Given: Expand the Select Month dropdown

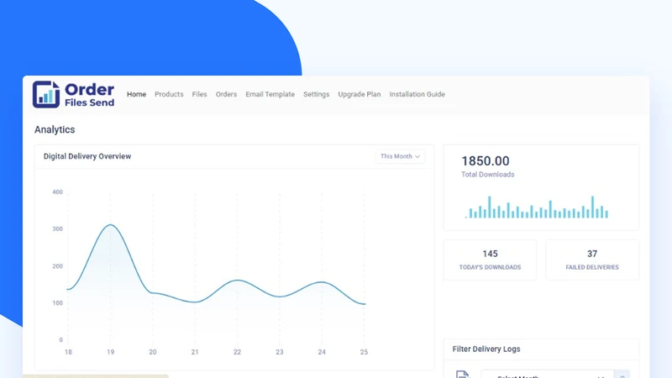Looking at the screenshot, I should tap(548, 375).
